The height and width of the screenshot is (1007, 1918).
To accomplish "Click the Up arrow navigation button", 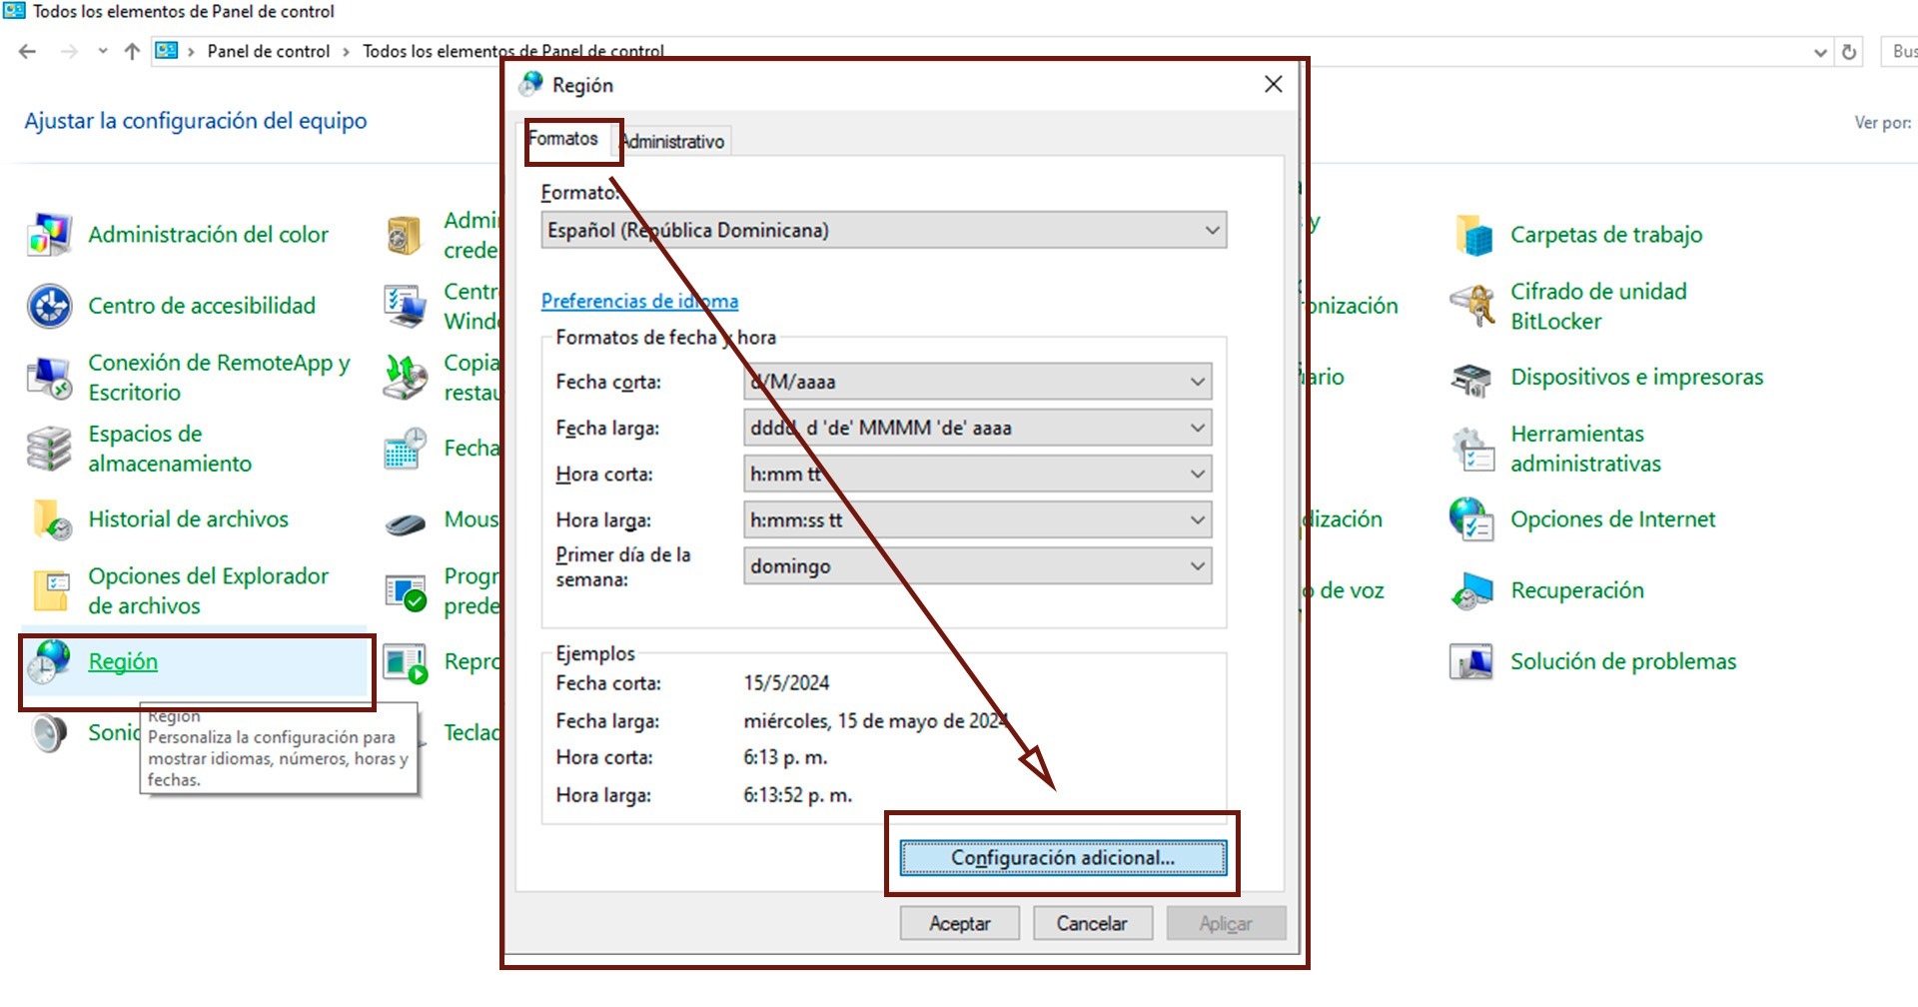I will click(132, 52).
